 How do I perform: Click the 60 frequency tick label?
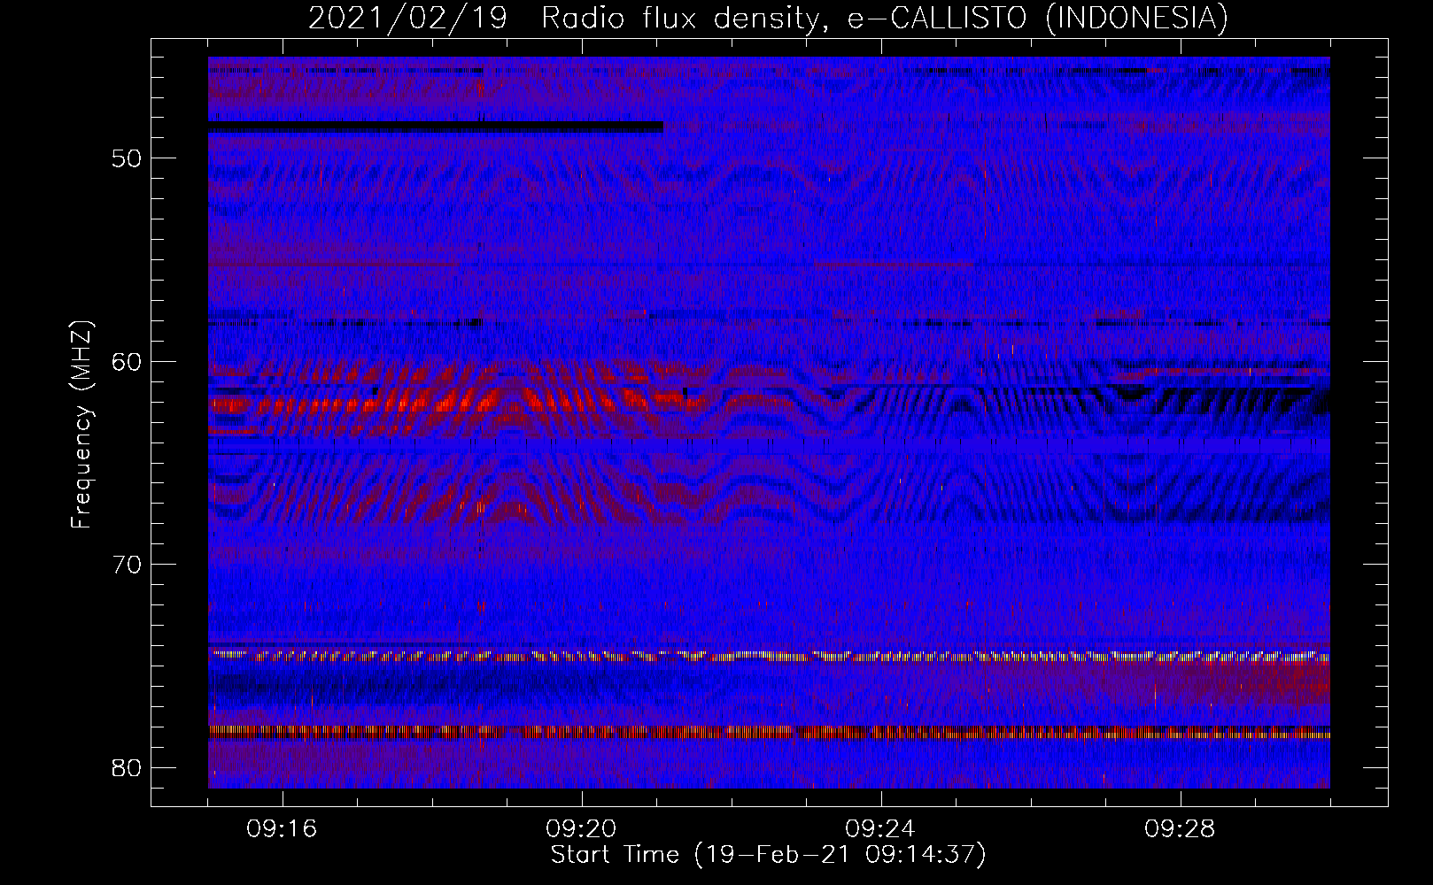(128, 361)
